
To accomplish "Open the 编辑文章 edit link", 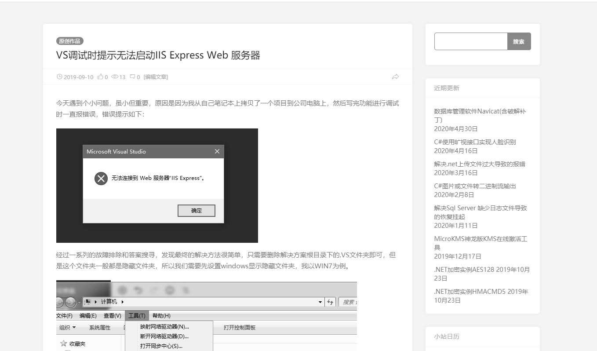I will click(x=156, y=77).
